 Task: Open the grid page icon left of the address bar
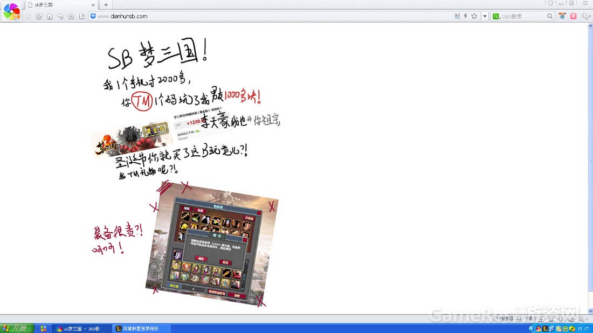pos(82,16)
